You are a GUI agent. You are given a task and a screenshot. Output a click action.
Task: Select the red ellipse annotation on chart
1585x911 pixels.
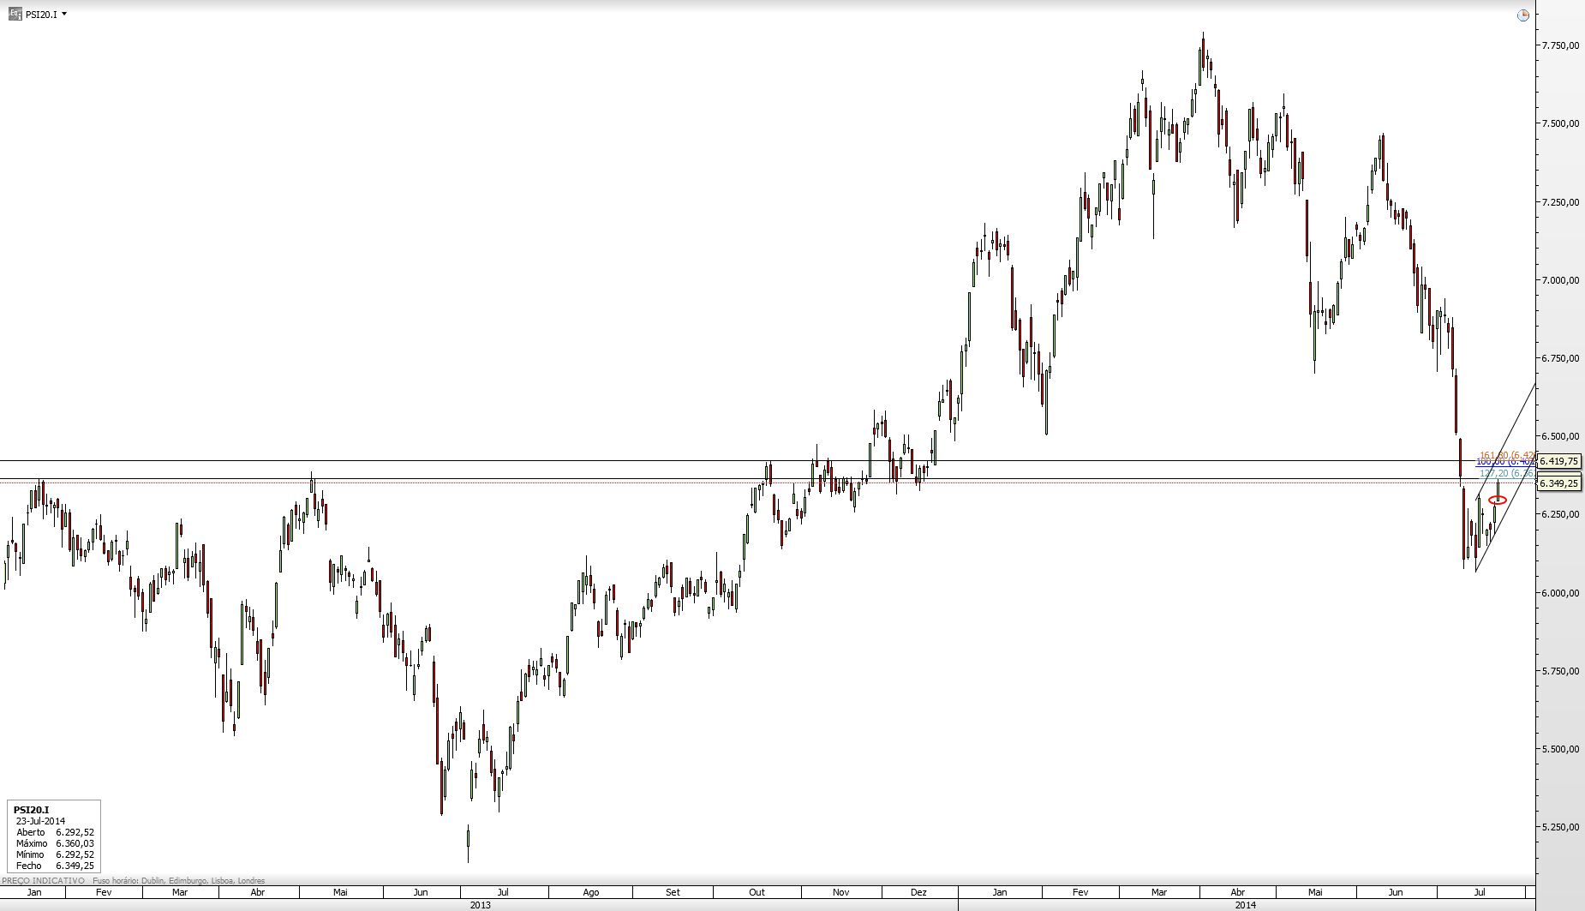1498,500
